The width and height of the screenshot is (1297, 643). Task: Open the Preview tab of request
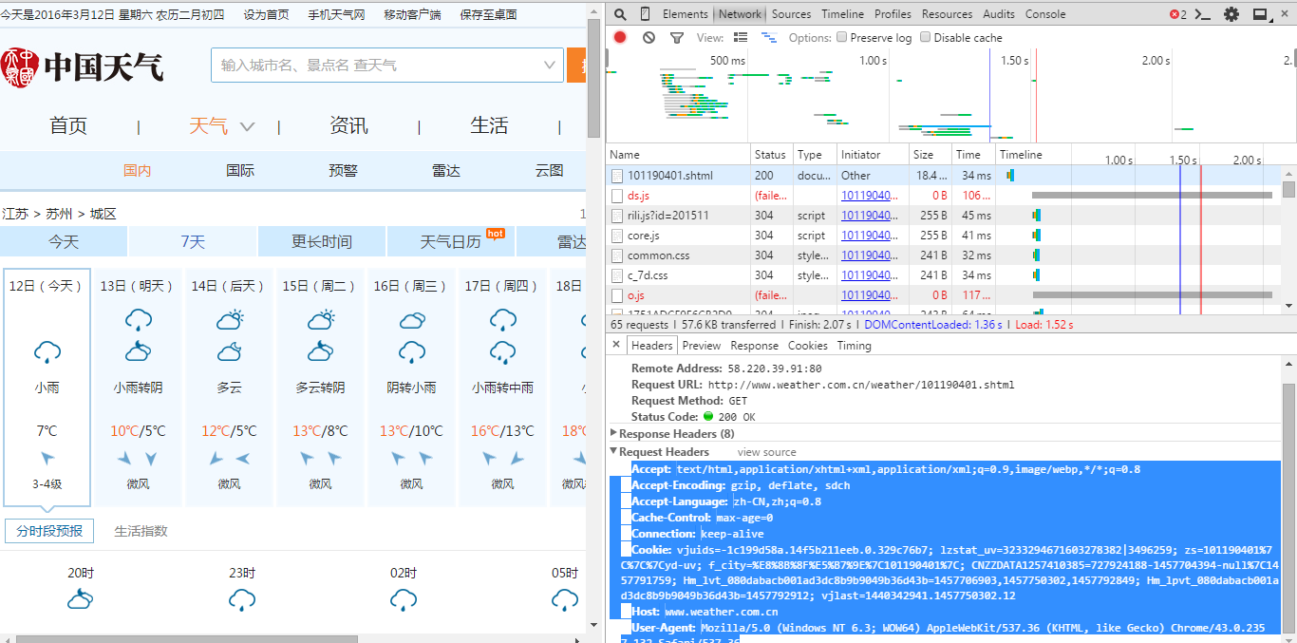coord(702,346)
